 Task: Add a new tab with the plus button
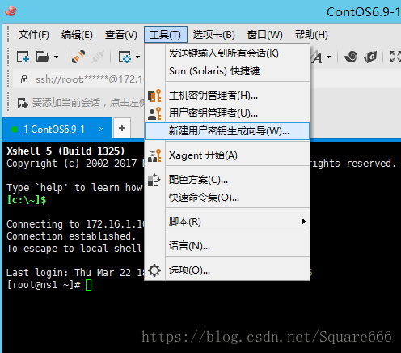pyautogui.click(x=122, y=128)
